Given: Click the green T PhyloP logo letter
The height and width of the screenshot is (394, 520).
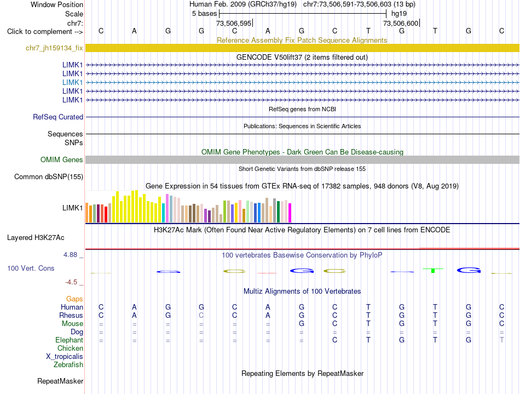Looking at the screenshot, I should tap(433, 270).
